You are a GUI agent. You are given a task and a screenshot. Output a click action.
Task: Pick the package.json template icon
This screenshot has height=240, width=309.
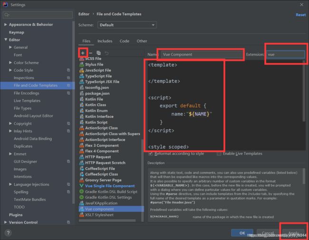click(x=82, y=94)
